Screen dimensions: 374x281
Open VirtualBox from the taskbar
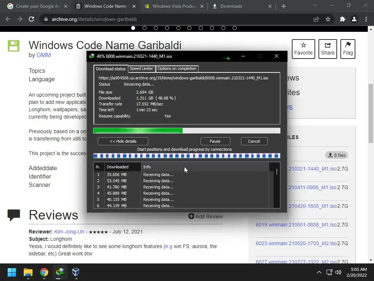pos(76,272)
